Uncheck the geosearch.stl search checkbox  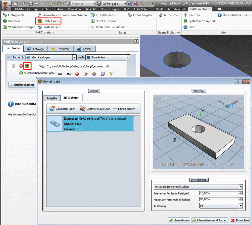pos(13,66)
